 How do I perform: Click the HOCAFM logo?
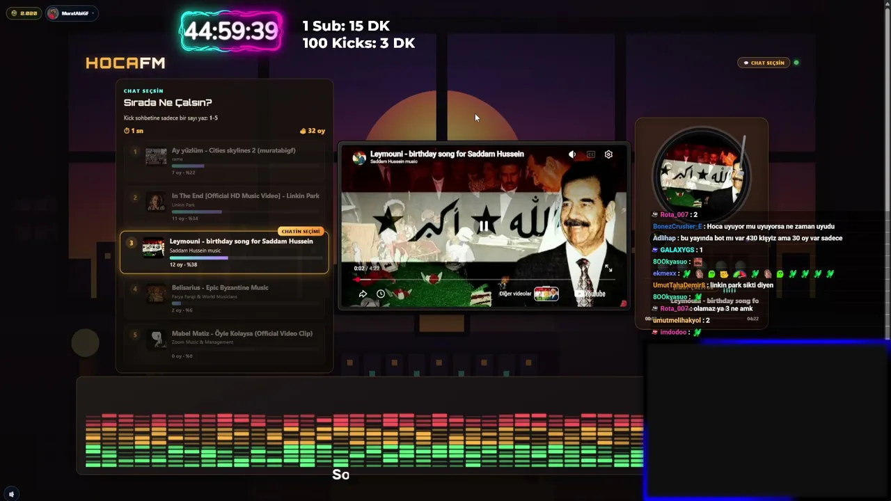pyautogui.click(x=125, y=63)
